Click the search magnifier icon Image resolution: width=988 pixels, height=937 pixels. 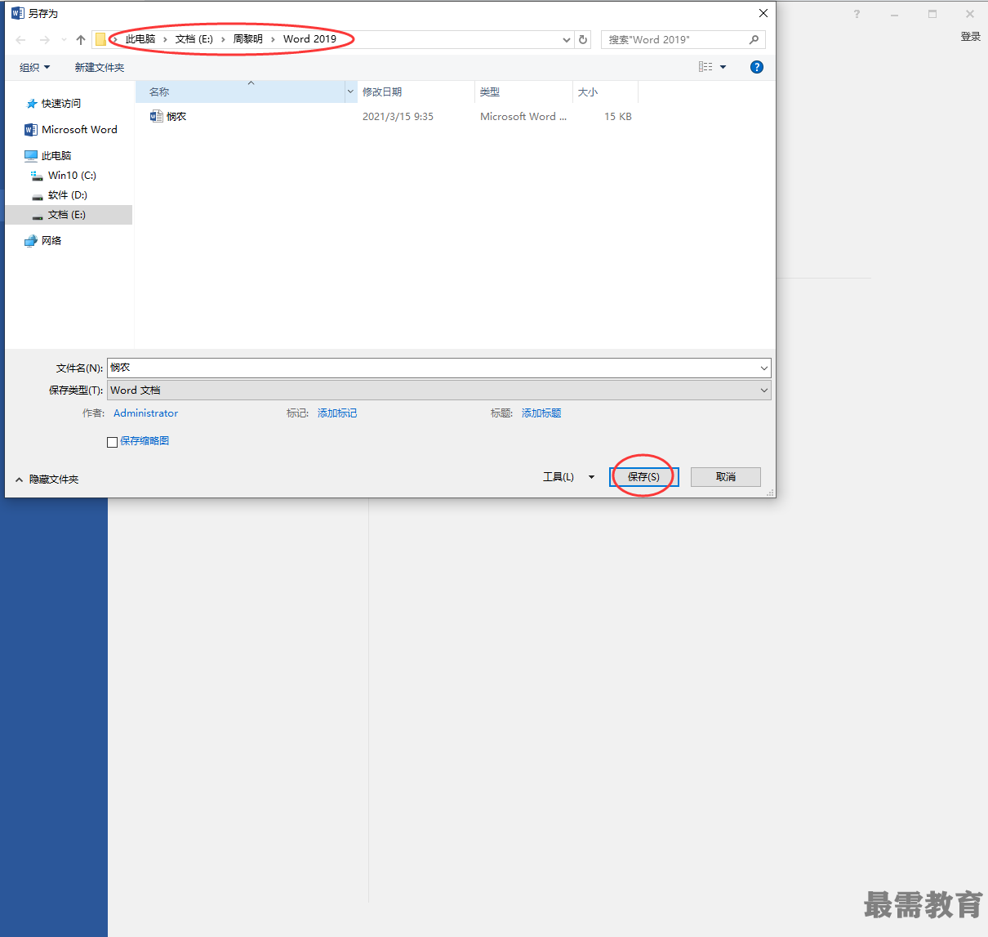point(754,39)
